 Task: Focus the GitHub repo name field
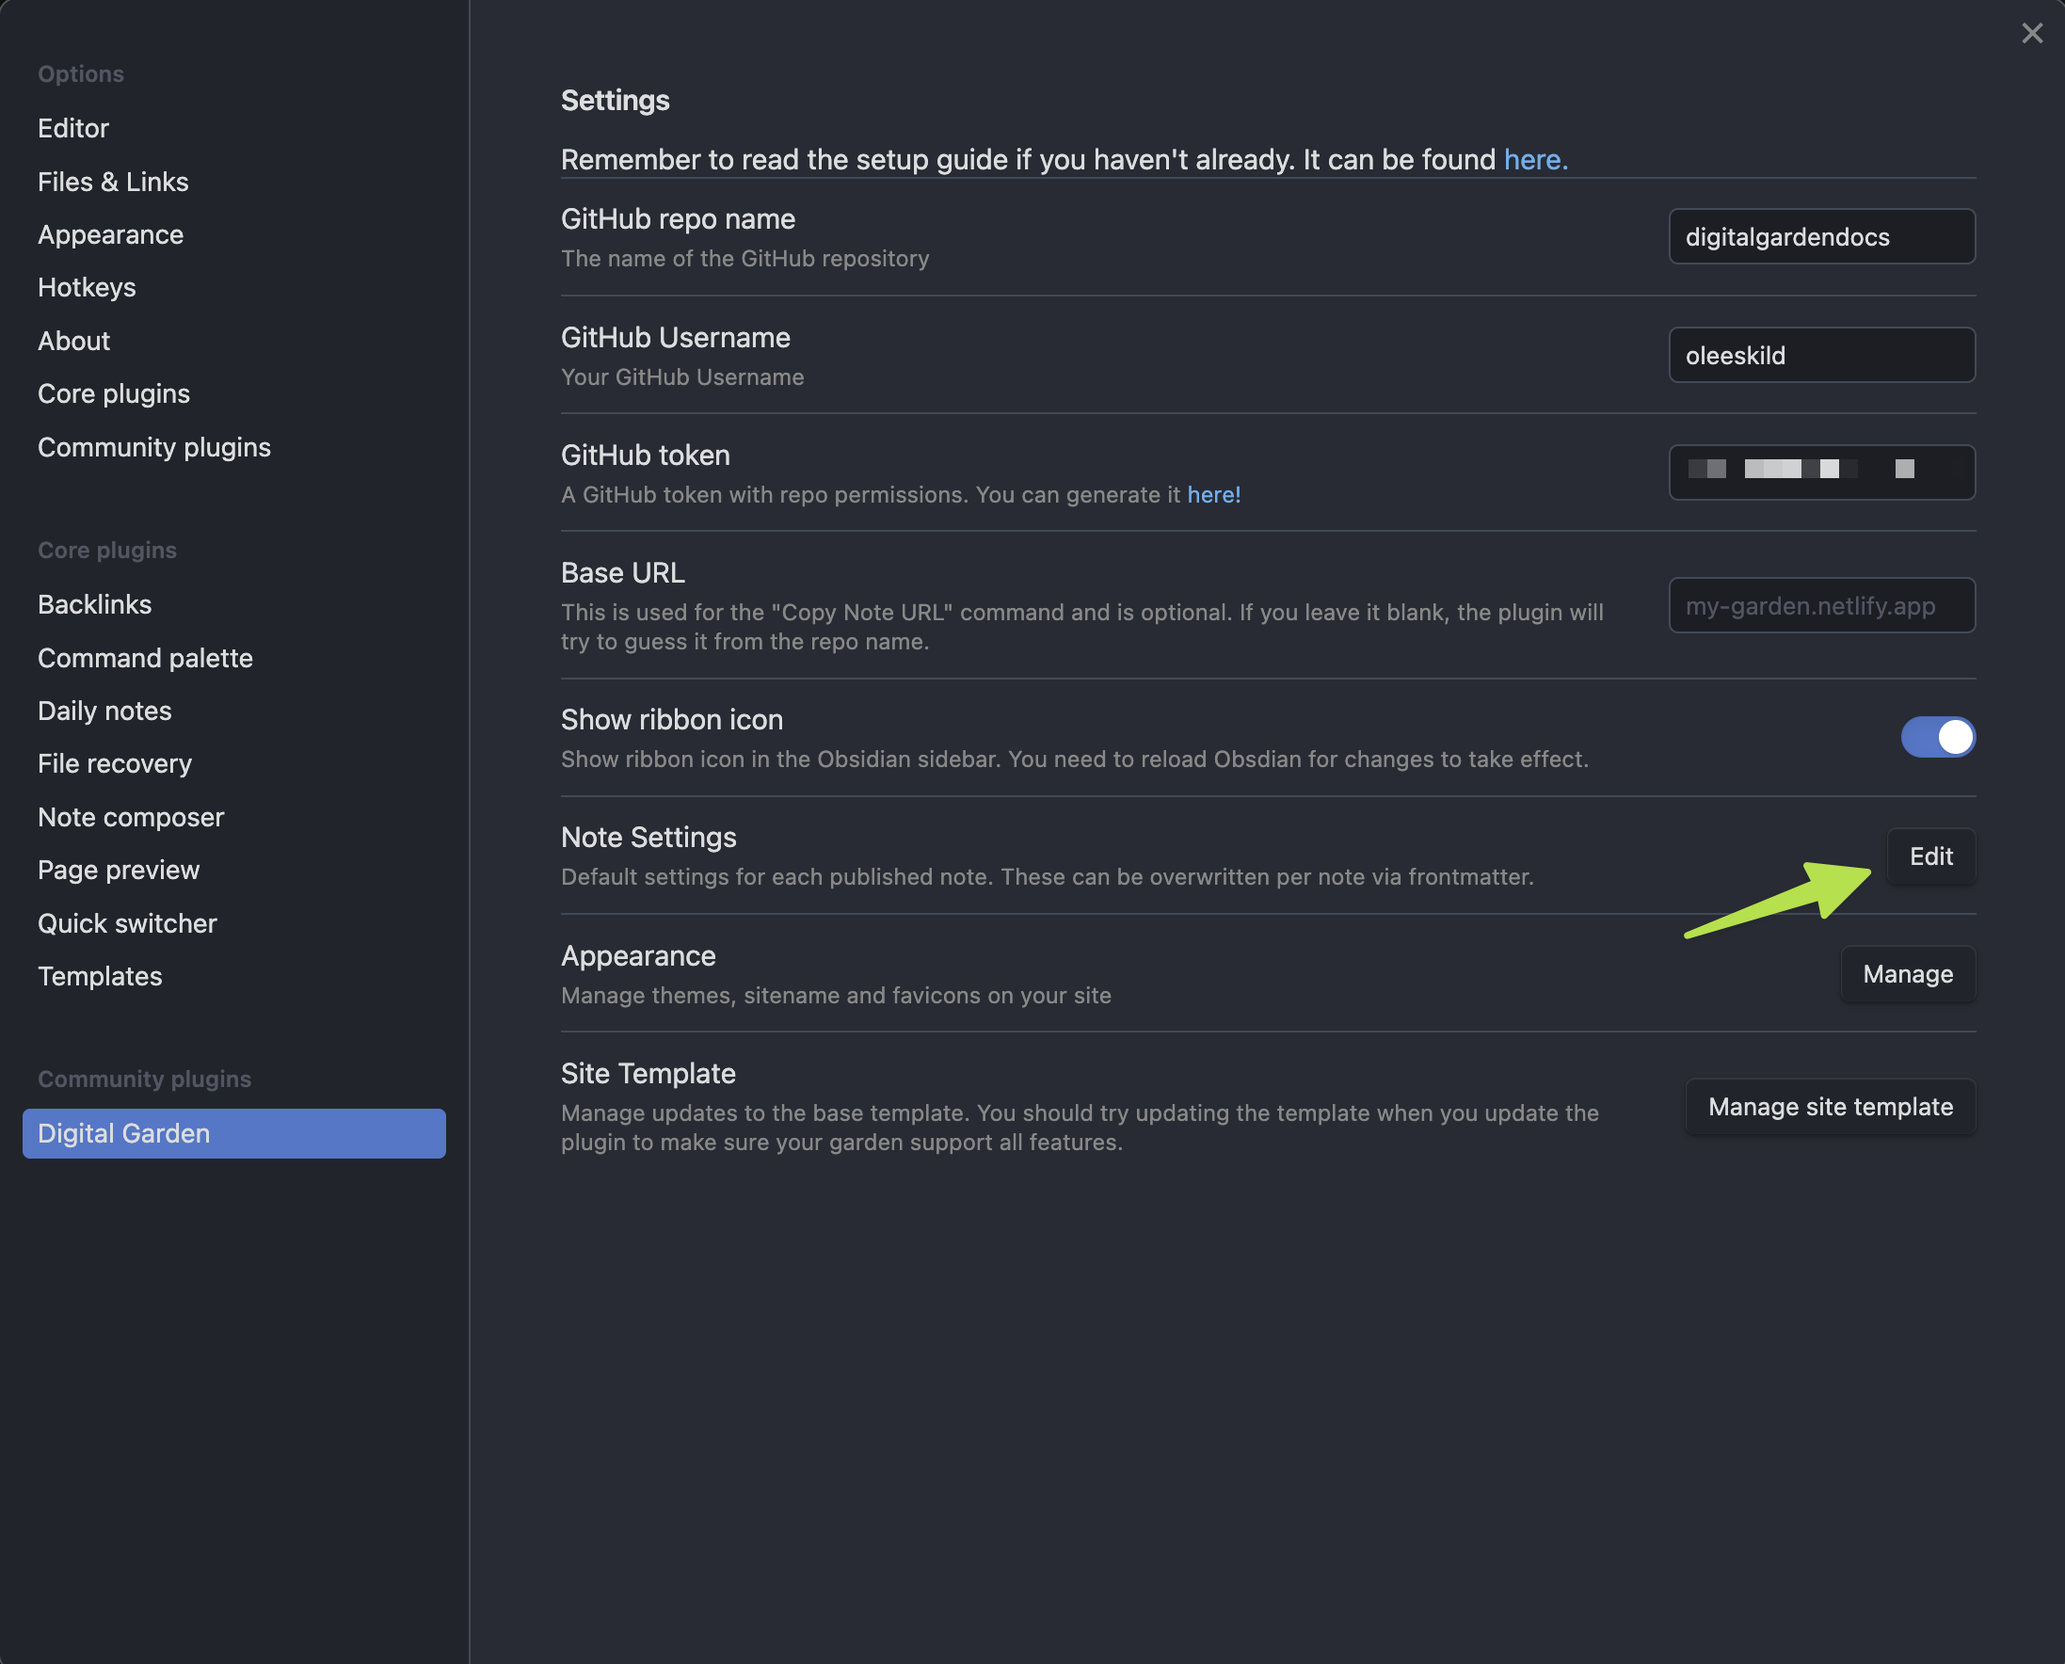pos(1820,237)
